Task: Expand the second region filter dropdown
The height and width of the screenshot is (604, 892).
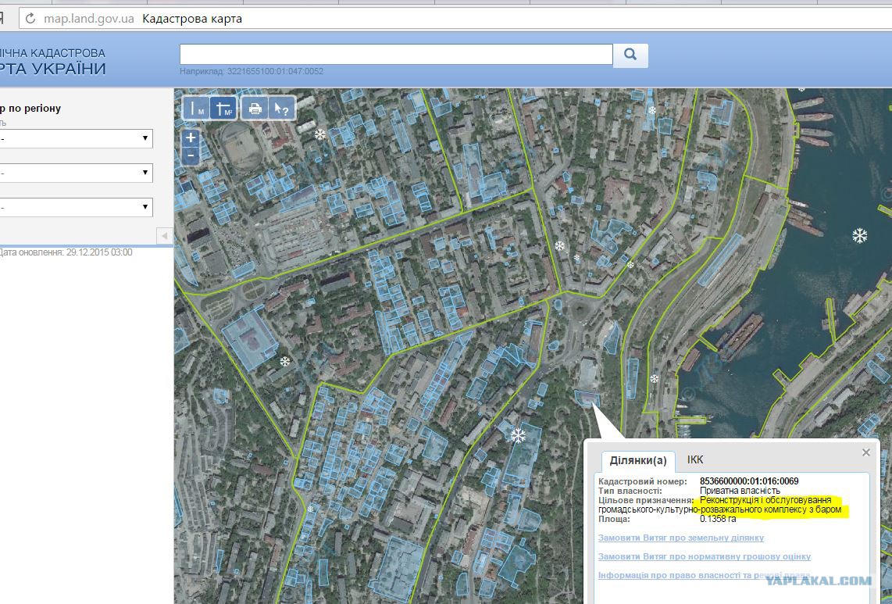Action: click(x=76, y=173)
